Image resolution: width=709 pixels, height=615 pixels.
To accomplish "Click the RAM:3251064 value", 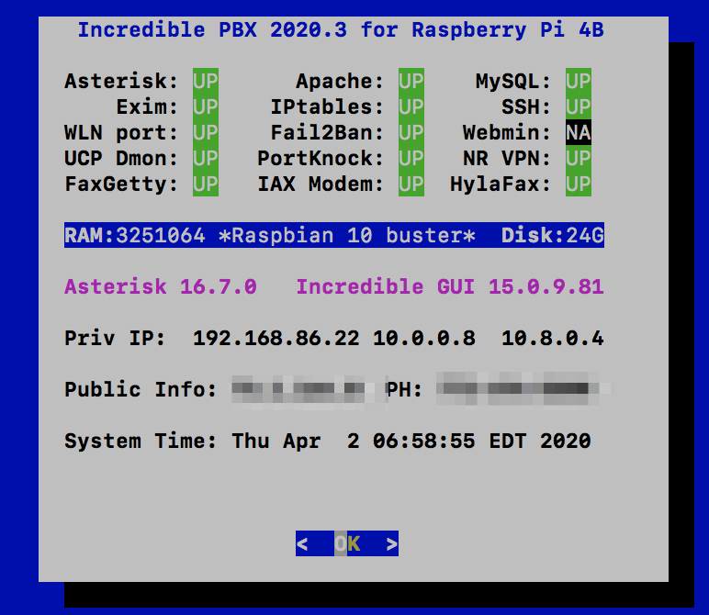I will (135, 235).
